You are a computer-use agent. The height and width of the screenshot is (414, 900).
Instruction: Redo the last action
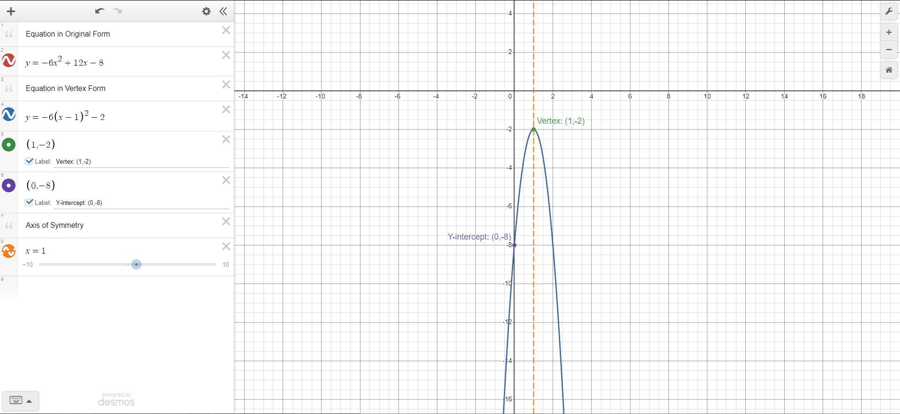tap(118, 11)
